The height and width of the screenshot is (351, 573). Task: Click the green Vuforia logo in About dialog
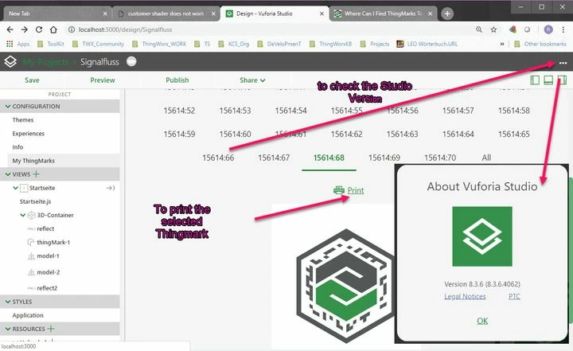tap(482, 236)
